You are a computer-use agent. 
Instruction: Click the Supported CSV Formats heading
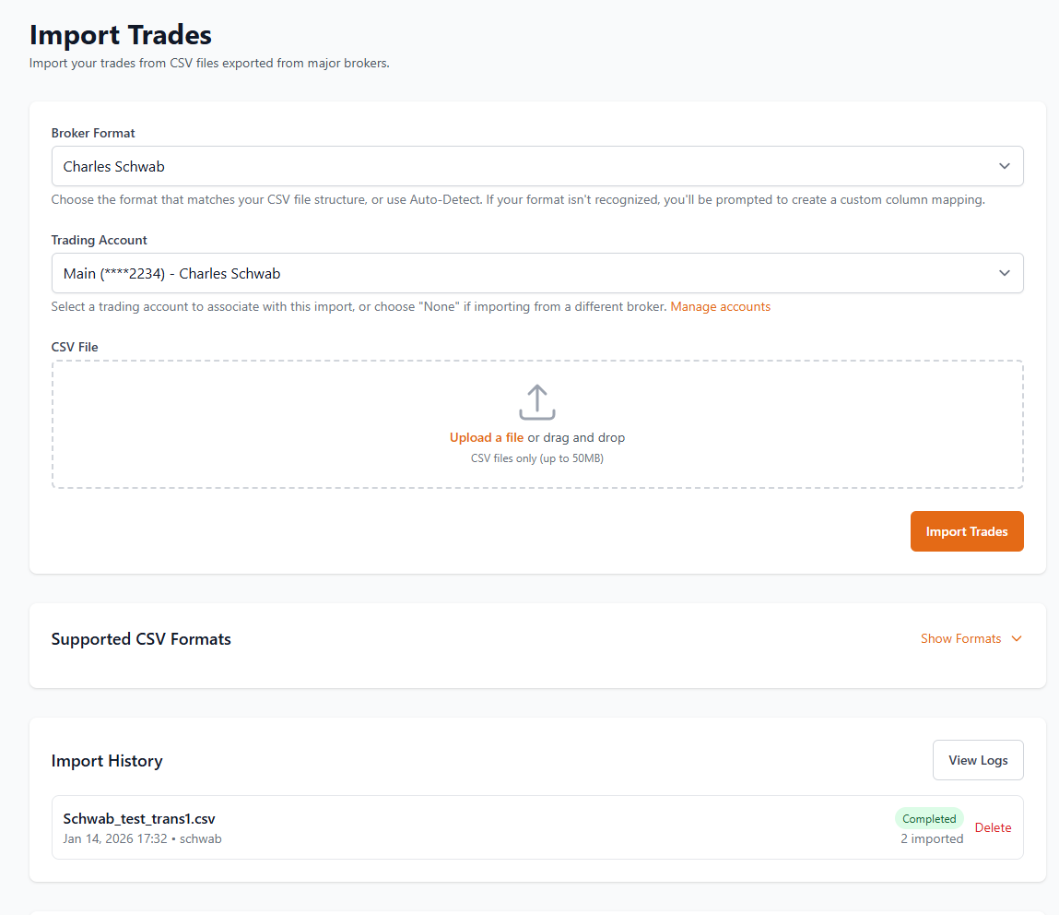141,638
